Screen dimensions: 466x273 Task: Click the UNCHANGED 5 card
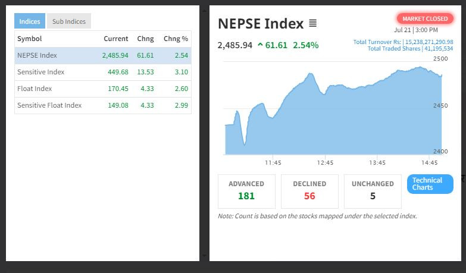click(x=373, y=192)
